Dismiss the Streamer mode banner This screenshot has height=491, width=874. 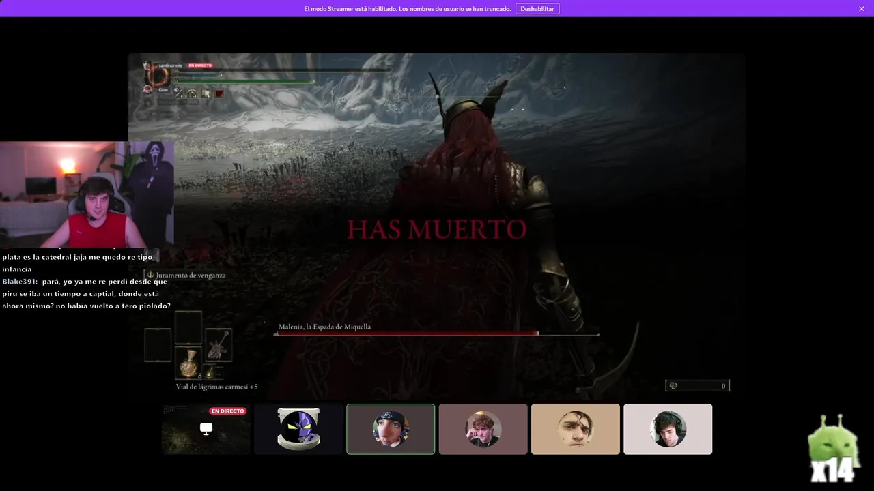862,9
